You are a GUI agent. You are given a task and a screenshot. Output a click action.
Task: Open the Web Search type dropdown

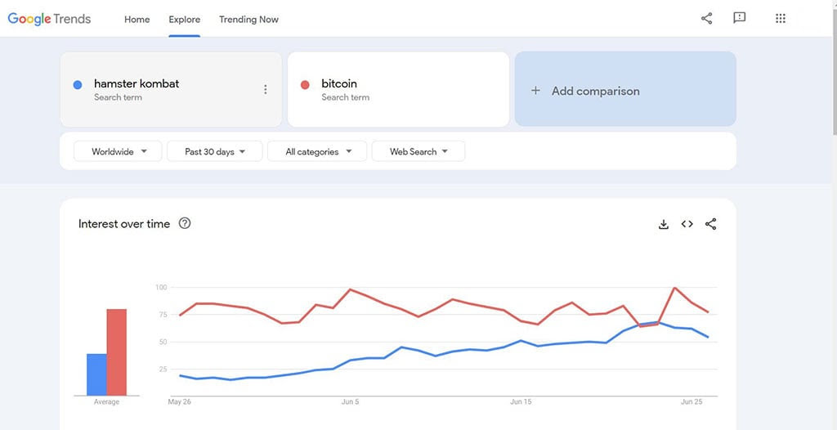pyautogui.click(x=418, y=151)
